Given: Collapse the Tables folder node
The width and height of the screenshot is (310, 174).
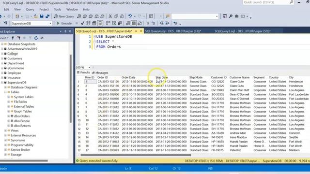Looking at the screenshot, I should point(5,92).
